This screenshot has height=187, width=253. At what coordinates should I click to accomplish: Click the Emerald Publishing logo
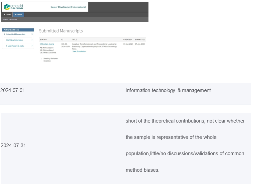pyautogui.click(x=14, y=7)
